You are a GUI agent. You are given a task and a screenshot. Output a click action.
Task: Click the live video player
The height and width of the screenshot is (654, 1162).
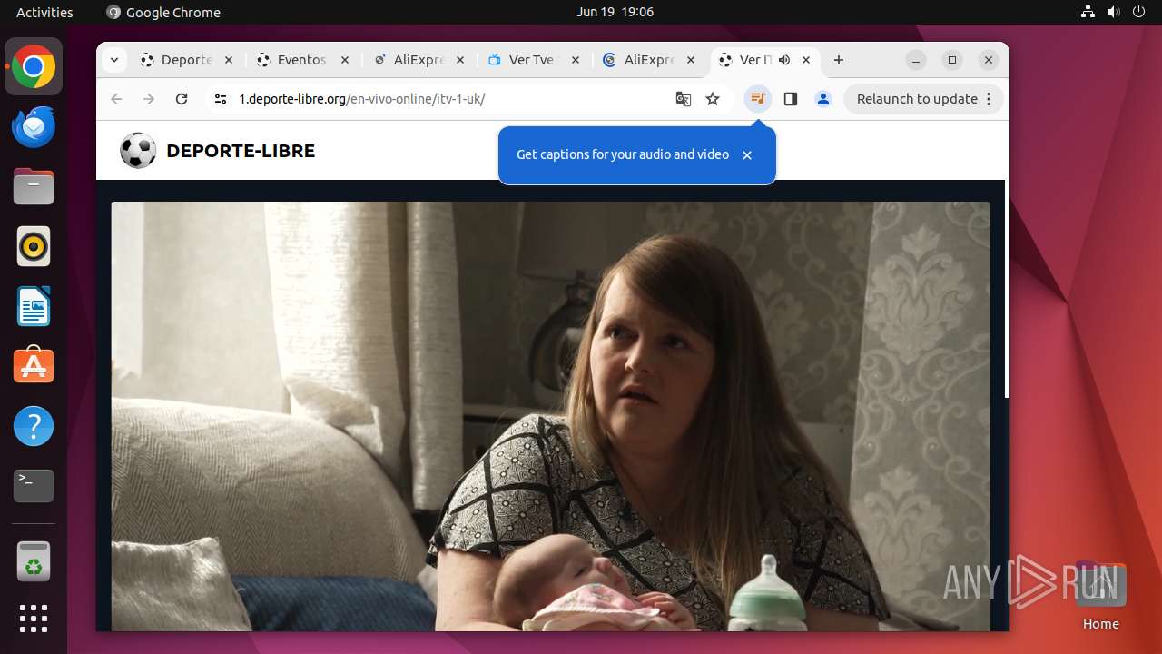pos(550,416)
